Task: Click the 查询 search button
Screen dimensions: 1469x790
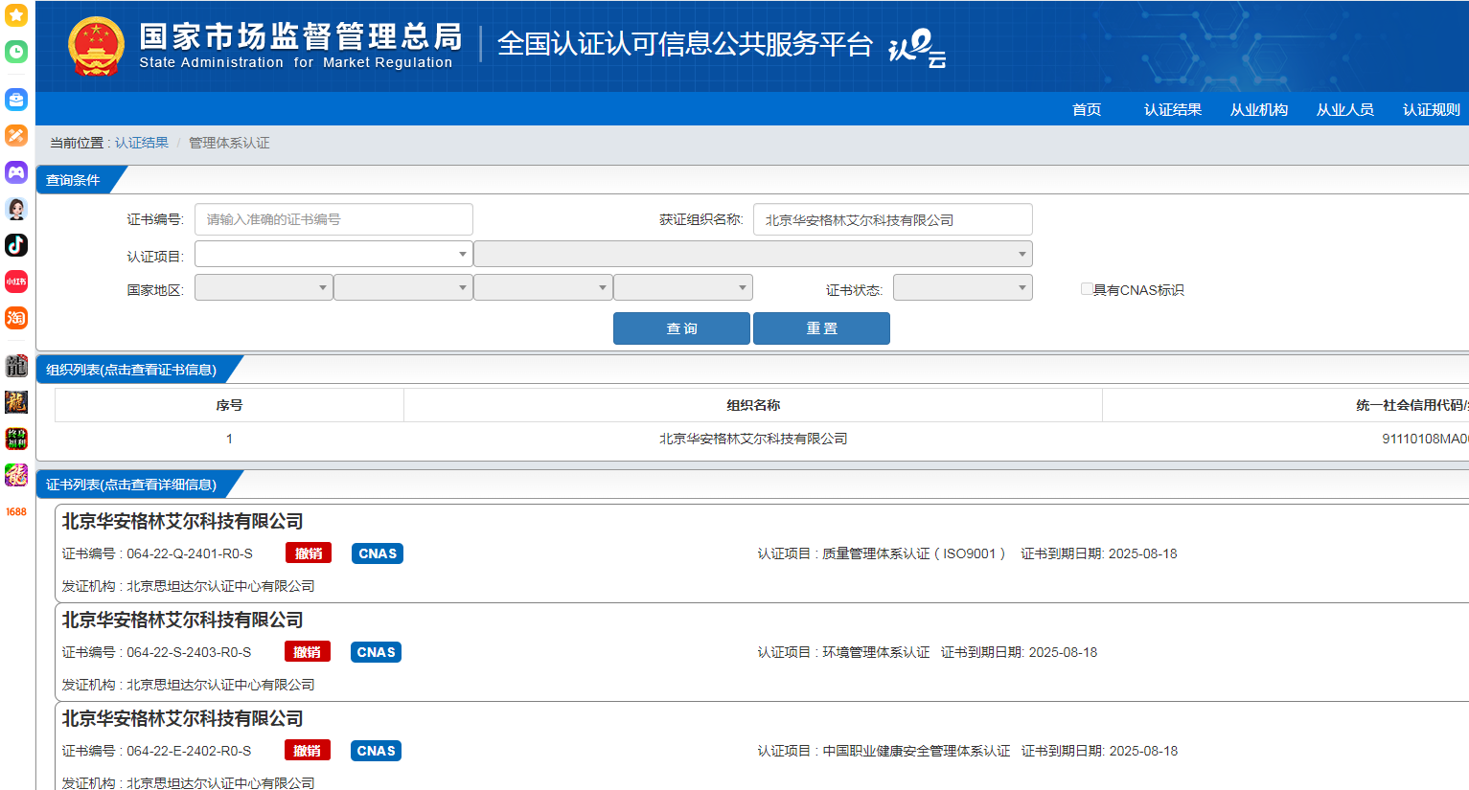Action: (x=681, y=328)
